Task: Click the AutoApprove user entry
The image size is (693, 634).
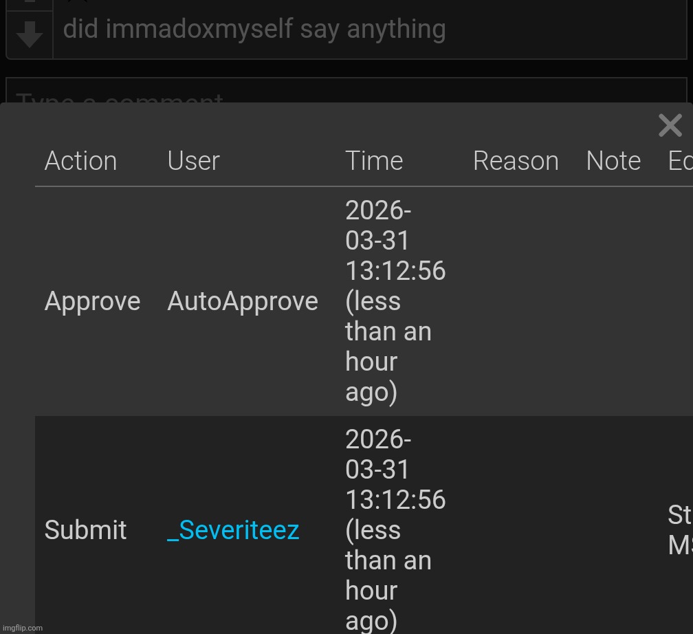Action: (x=243, y=301)
